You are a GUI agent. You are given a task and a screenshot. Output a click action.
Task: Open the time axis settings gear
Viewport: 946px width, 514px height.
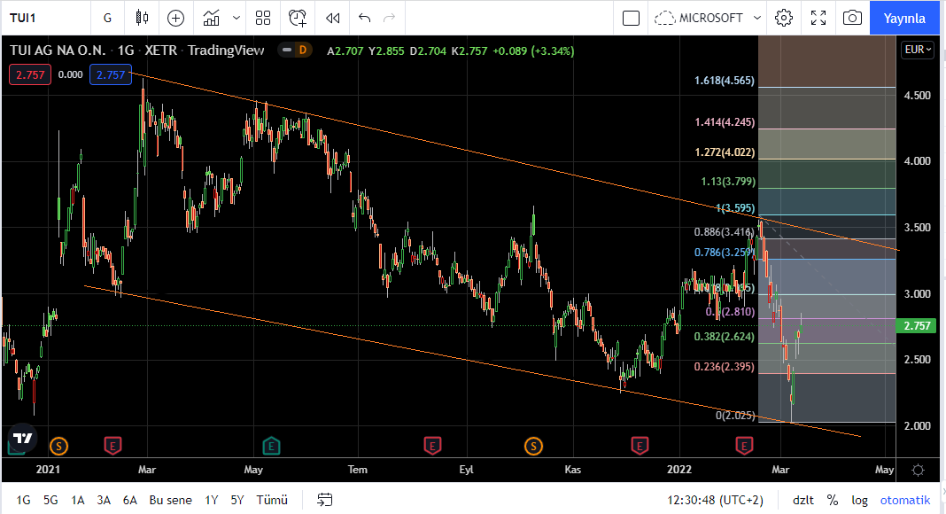918,470
